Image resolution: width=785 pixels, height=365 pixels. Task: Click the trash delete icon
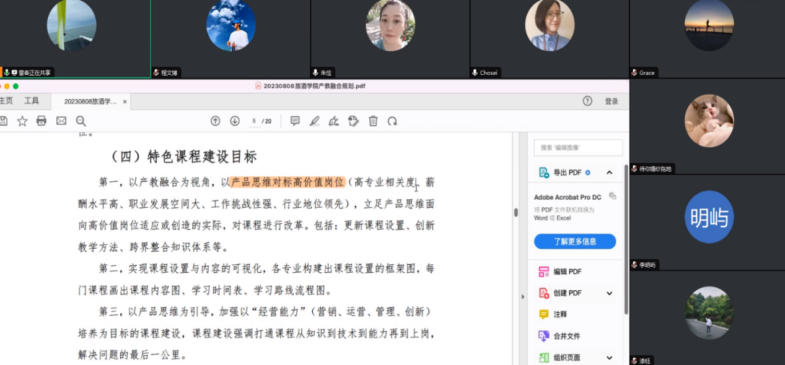tap(373, 121)
